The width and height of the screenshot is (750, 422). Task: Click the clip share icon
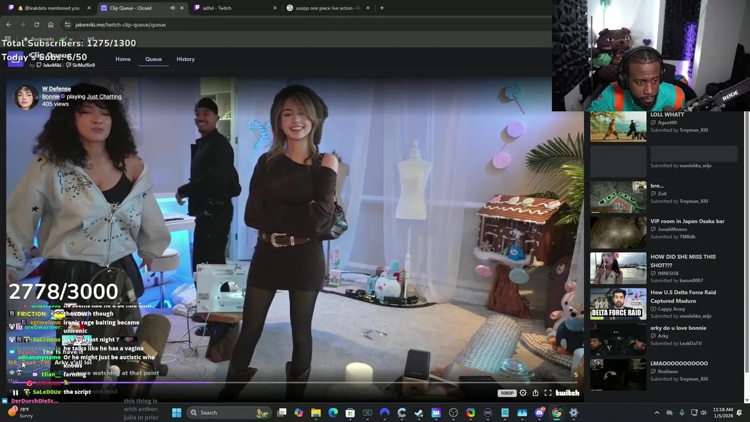point(535,393)
